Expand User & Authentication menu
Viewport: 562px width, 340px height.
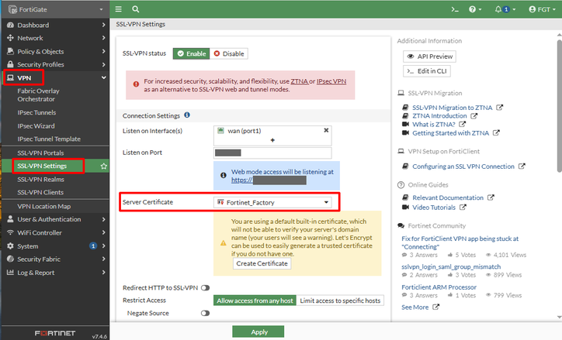point(55,219)
